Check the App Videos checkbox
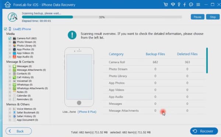 (x=10, y=53)
